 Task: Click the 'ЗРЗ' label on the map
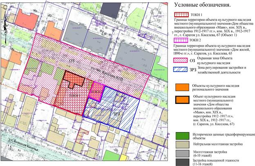click(116, 114)
